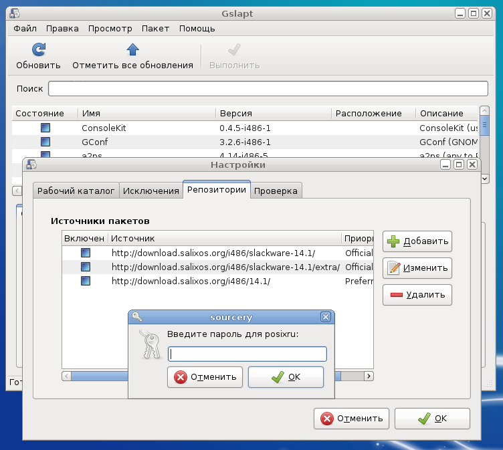The width and height of the screenshot is (503, 450).
Task: Click Отменить in the sourcery dialog
Action: [205, 377]
